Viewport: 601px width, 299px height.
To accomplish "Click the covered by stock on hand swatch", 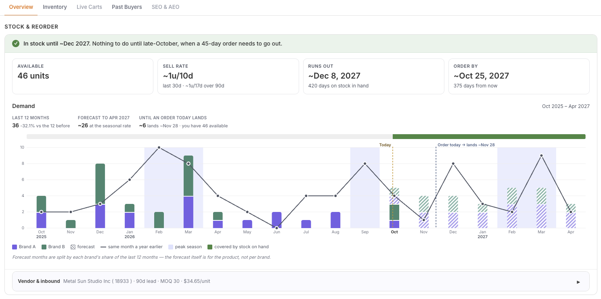I will tap(210, 247).
